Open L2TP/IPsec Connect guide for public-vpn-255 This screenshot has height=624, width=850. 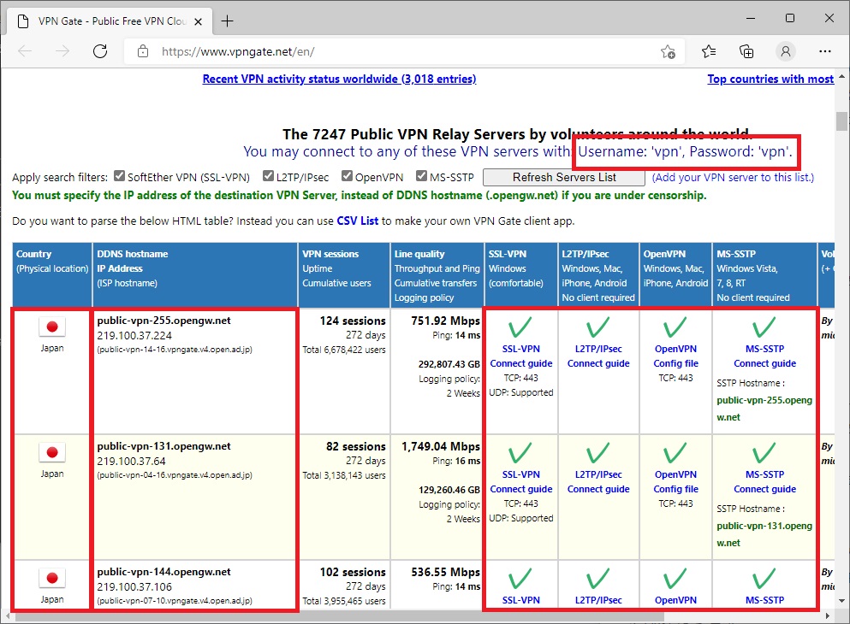(x=598, y=363)
